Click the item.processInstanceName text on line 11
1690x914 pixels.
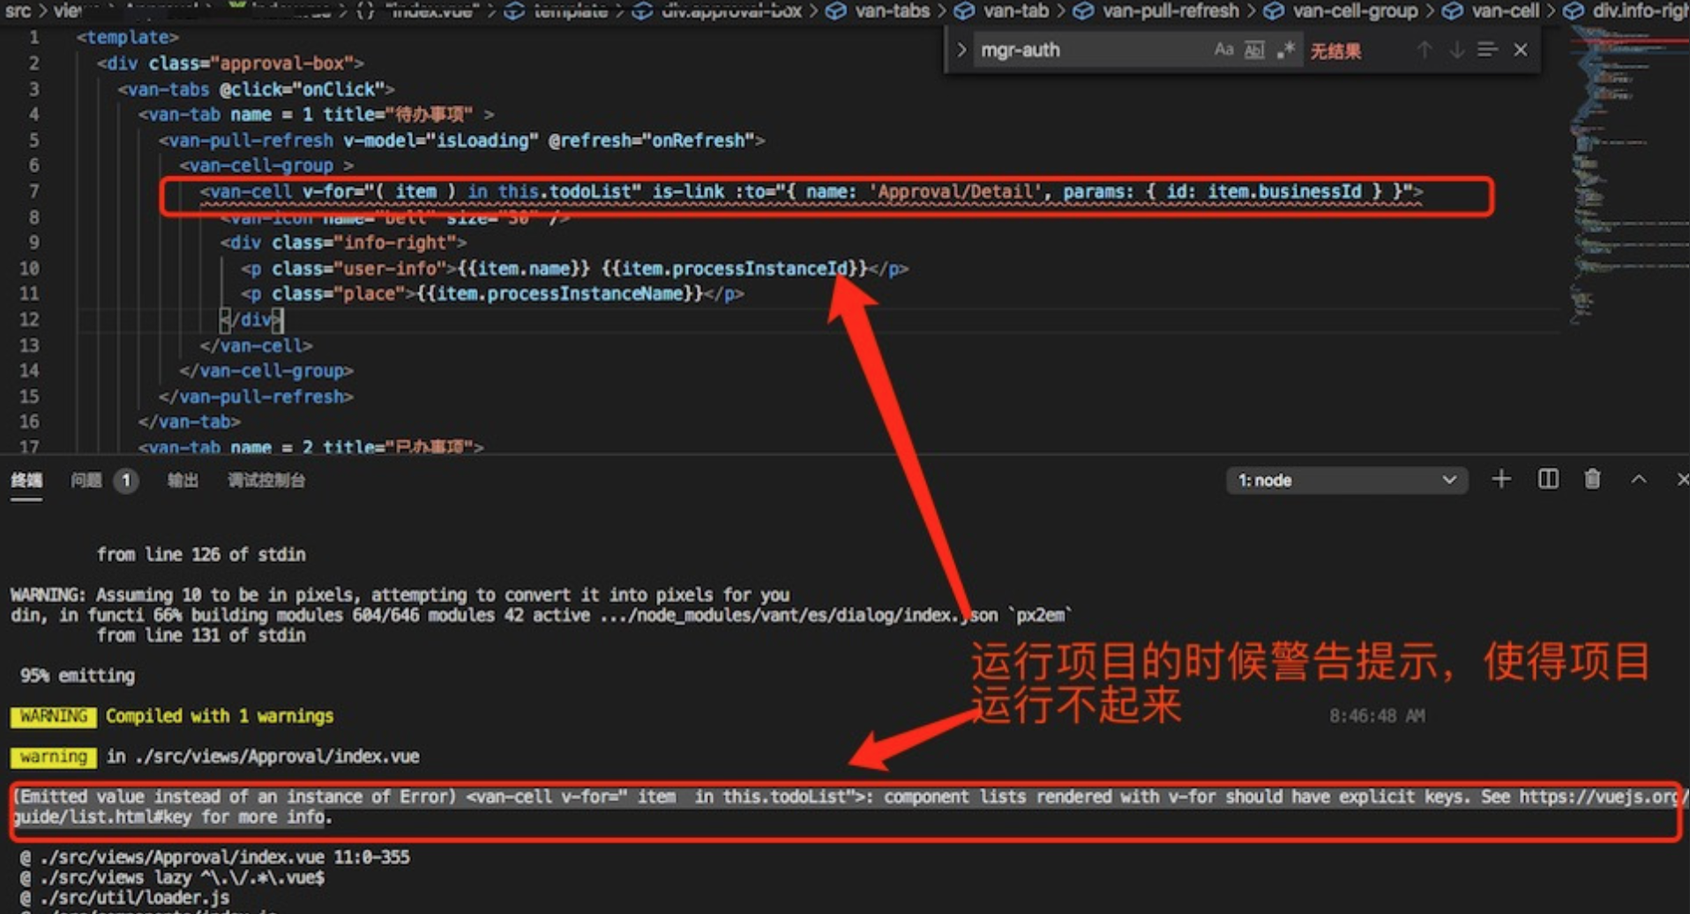(x=558, y=294)
